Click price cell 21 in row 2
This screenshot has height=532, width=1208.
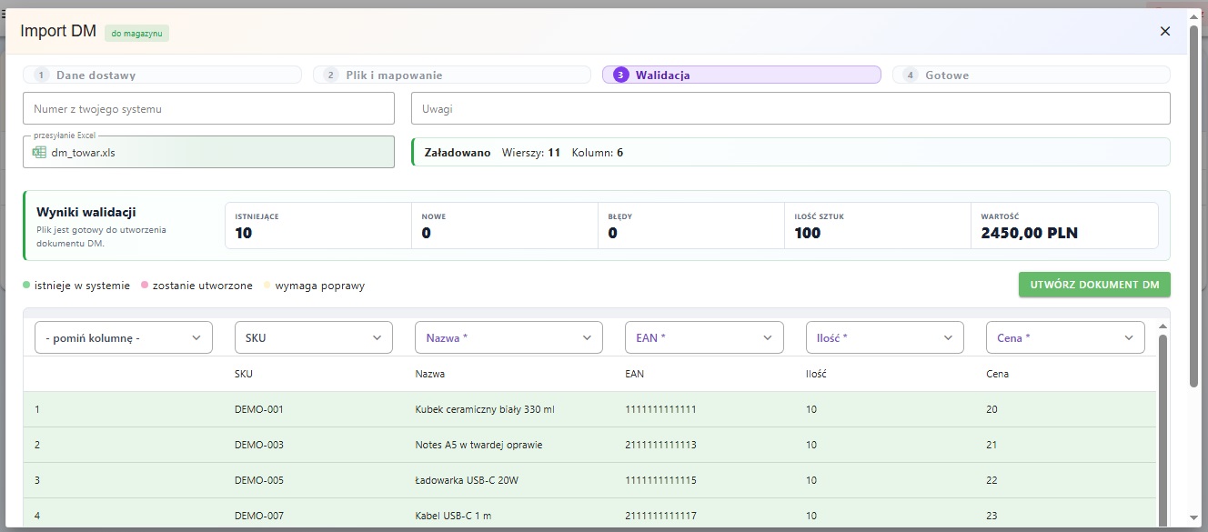tap(992, 445)
